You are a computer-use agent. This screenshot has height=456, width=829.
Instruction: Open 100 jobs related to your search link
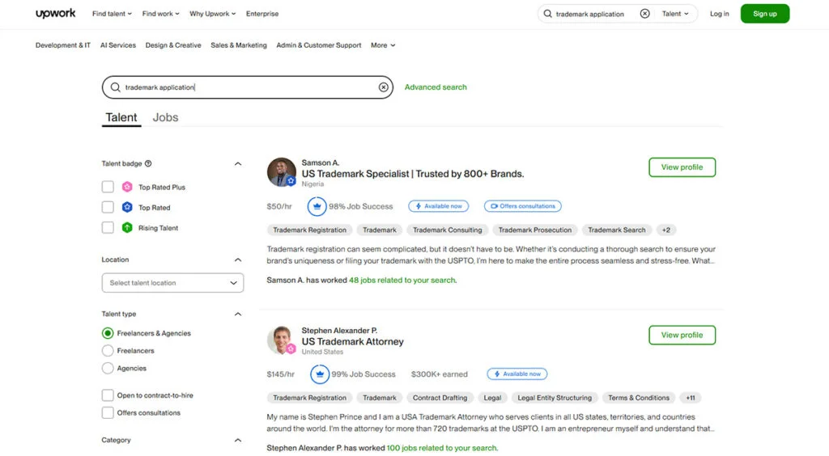click(x=442, y=448)
